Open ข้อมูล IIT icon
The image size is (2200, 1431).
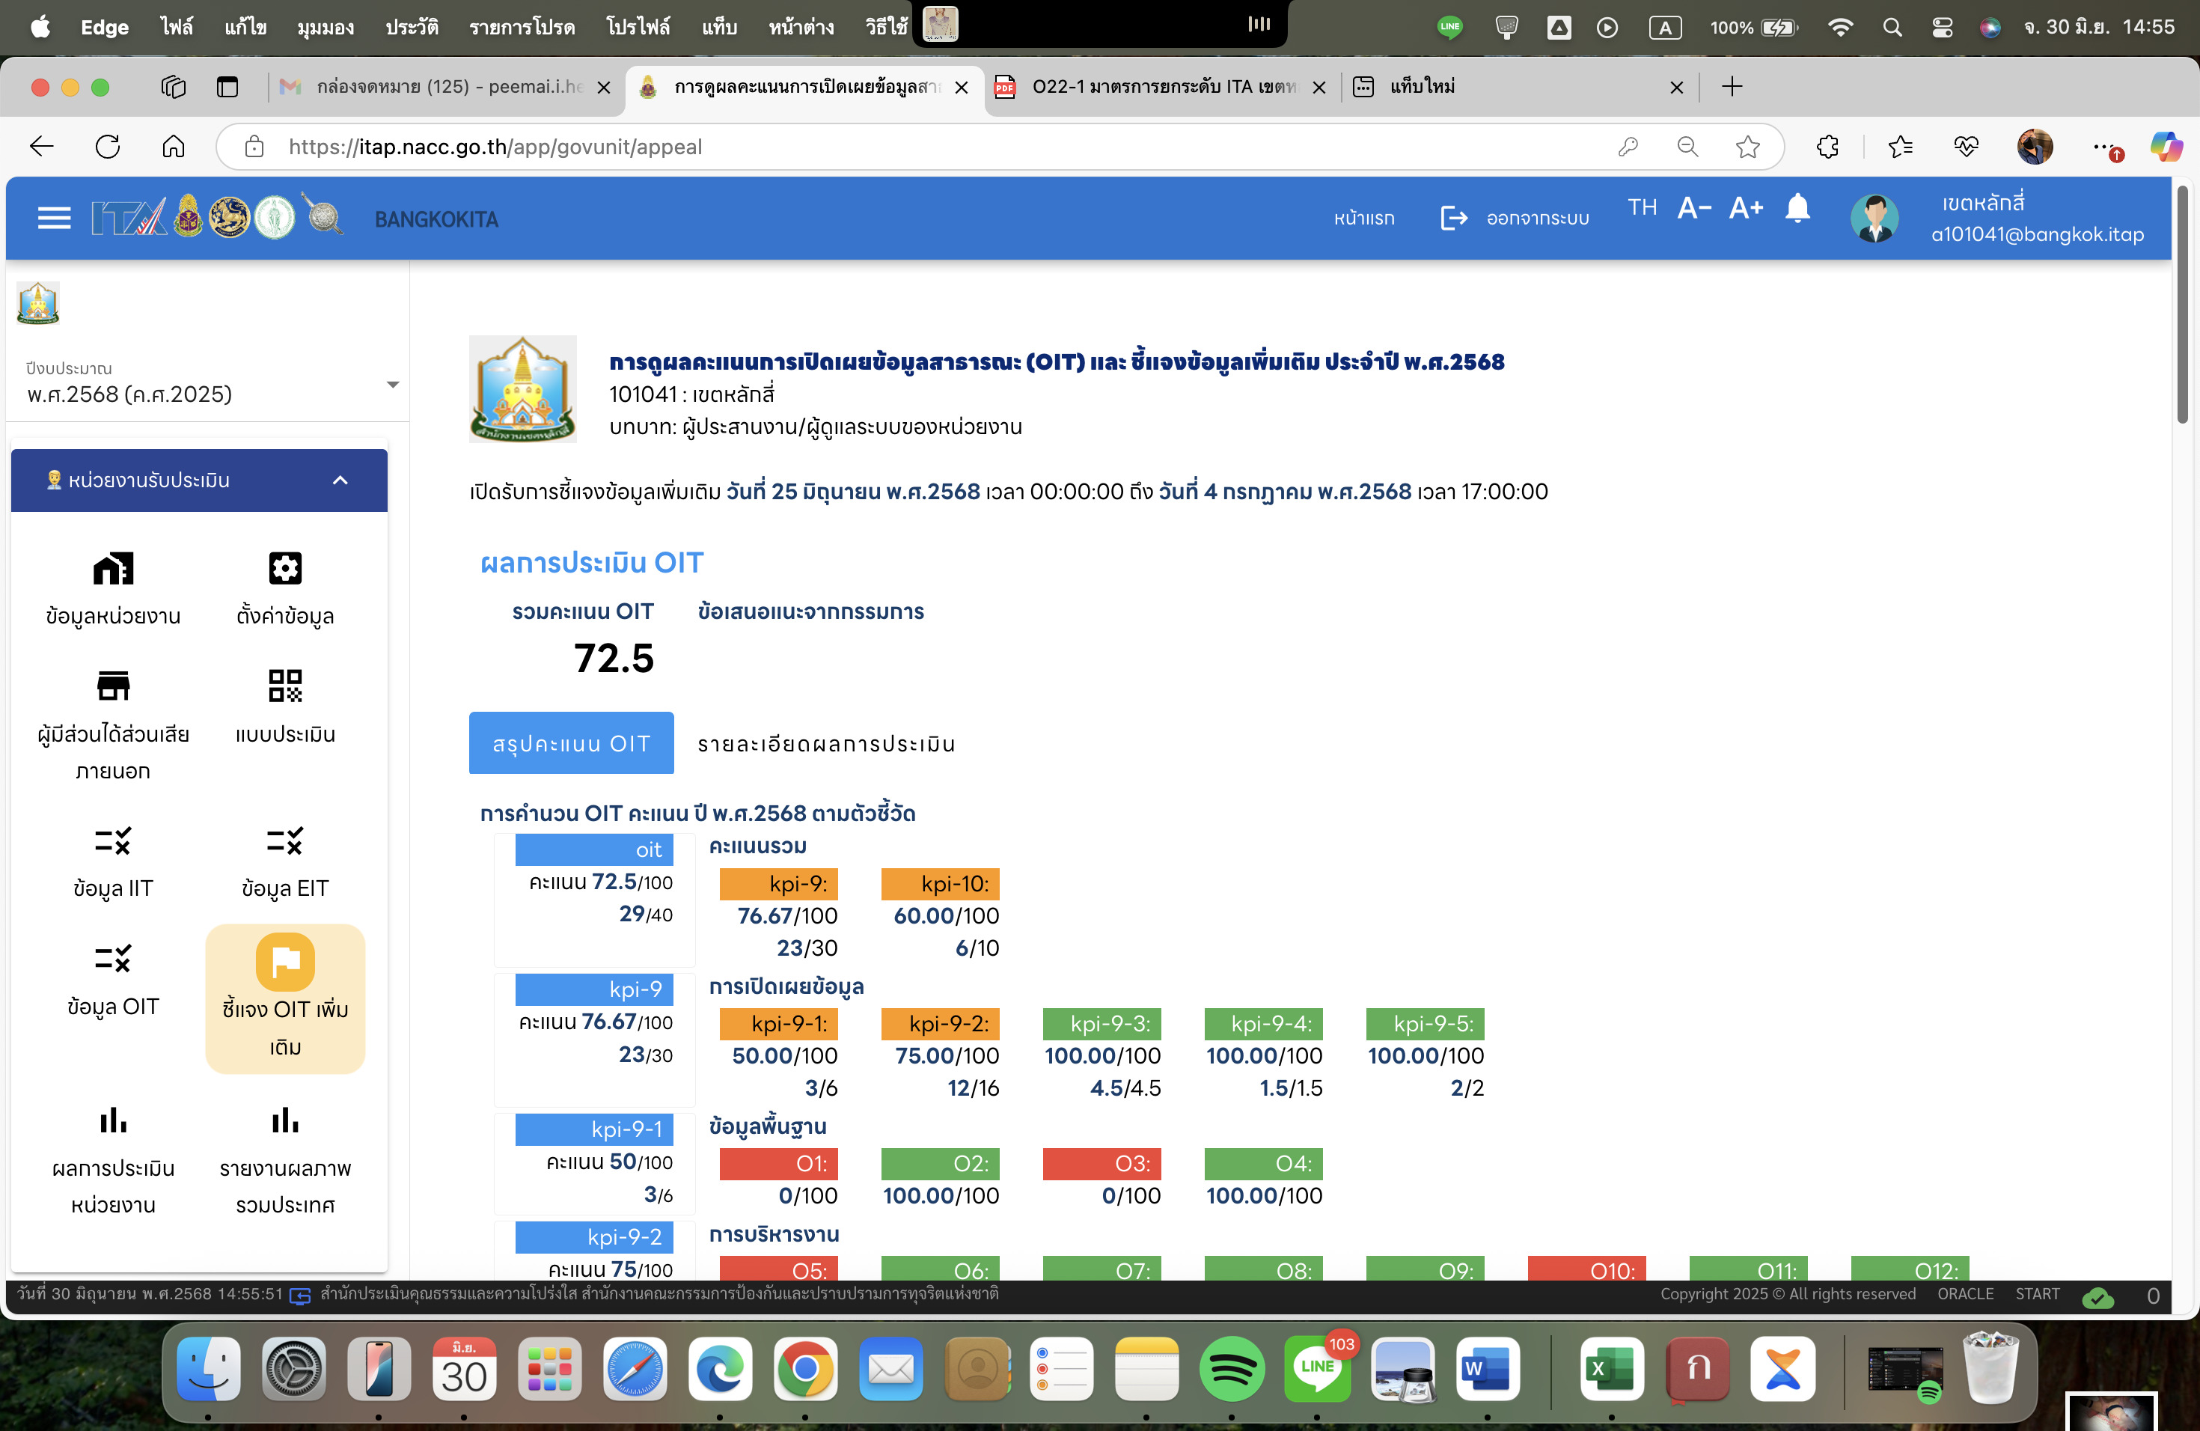coord(113,840)
